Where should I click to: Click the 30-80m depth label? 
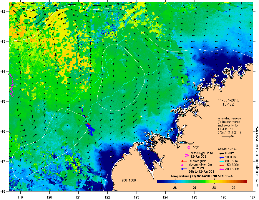(230, 157)
